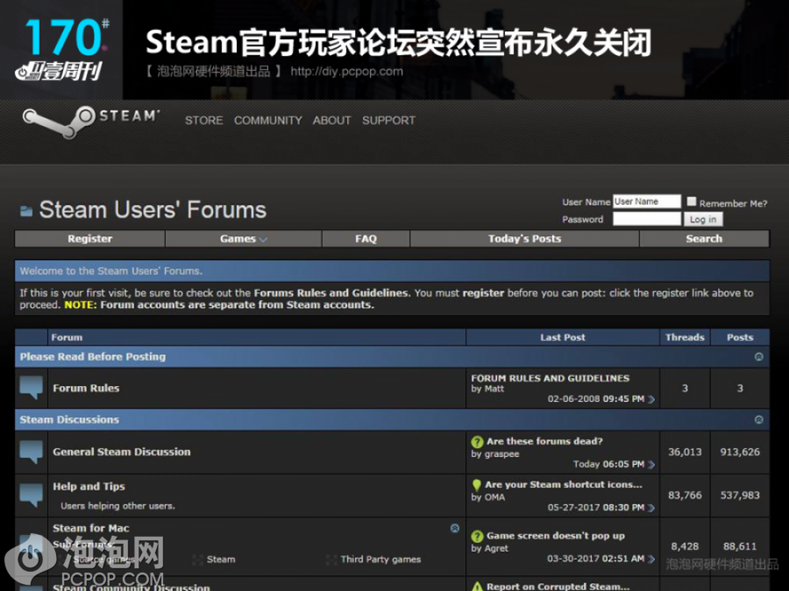Open the Steam sub-forum link
The width and height of the screenshot is (789, 591).
click(x=221, y=559)
